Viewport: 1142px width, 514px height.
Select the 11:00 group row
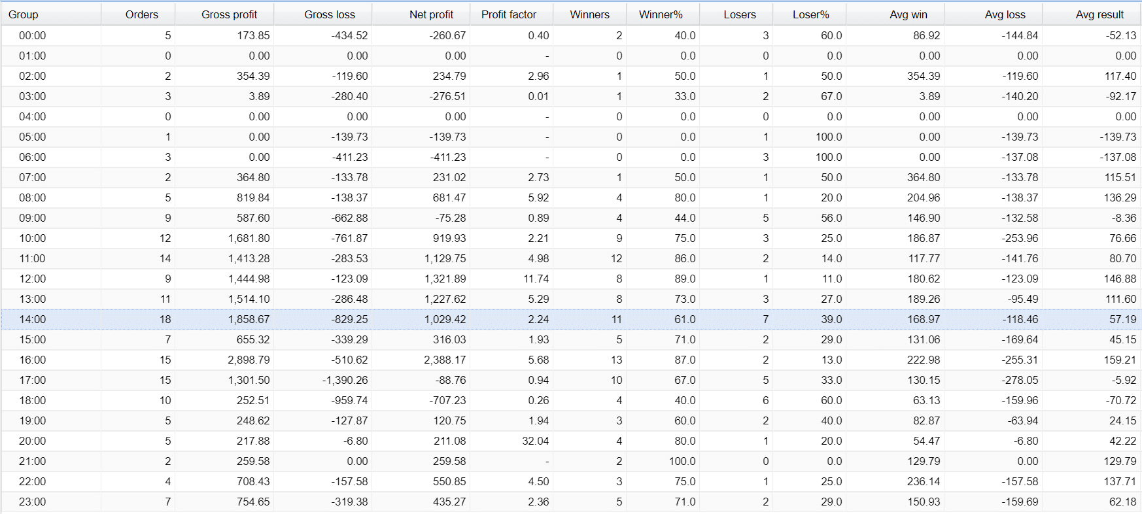pyautogui.click(x=571, y=258)
